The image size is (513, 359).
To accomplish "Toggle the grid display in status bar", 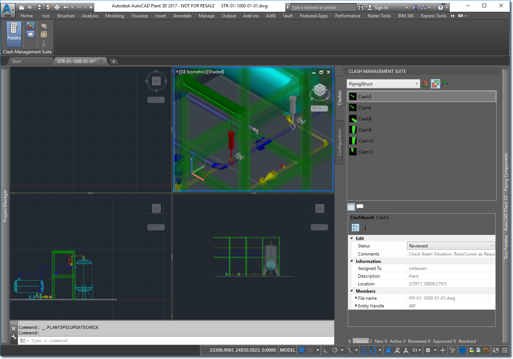I will tap(302, 350).
